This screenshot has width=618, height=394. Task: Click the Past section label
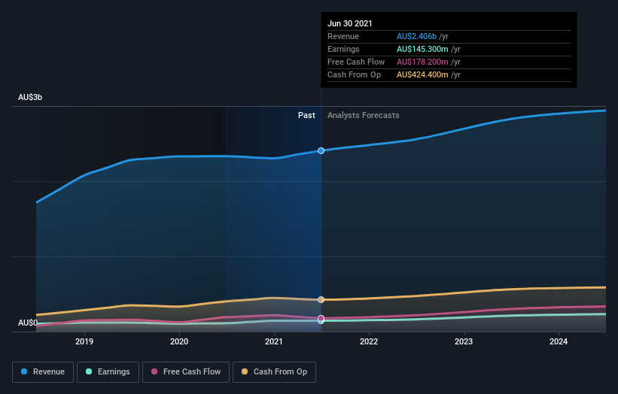coord(306,115)
